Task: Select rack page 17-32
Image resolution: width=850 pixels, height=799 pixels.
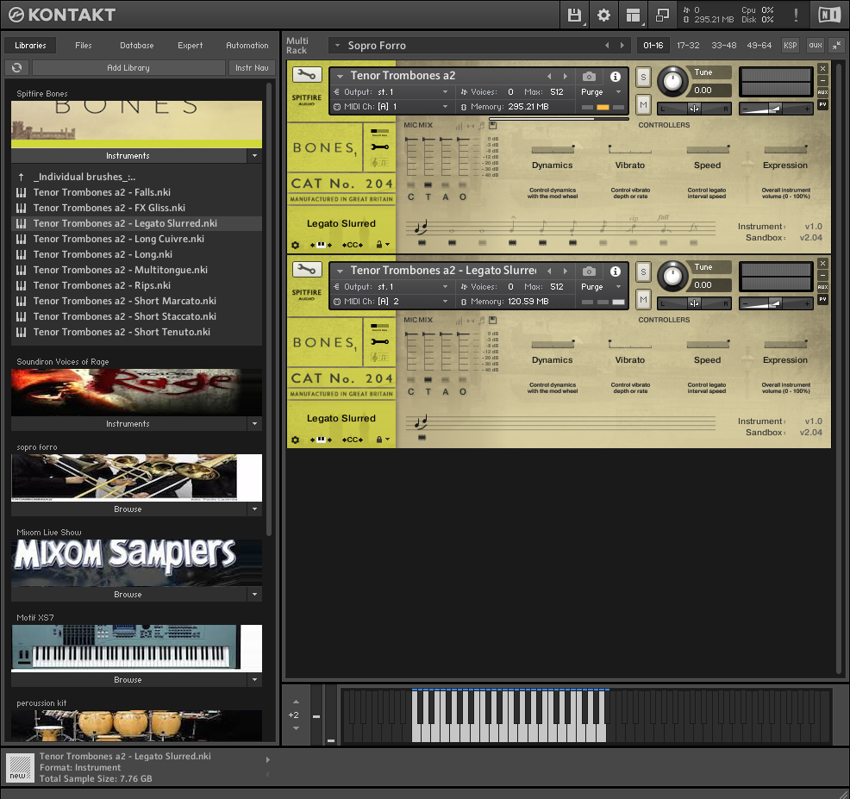Action: click(x=688, y=45)
